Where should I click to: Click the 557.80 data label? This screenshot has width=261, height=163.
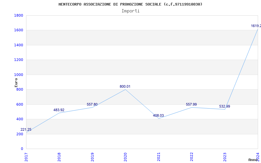[x=92, y=104]
